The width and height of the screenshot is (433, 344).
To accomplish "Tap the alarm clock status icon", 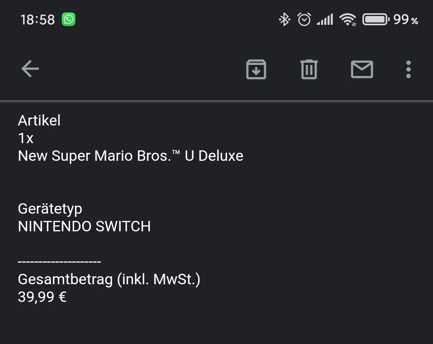I will tap(304, 19).
